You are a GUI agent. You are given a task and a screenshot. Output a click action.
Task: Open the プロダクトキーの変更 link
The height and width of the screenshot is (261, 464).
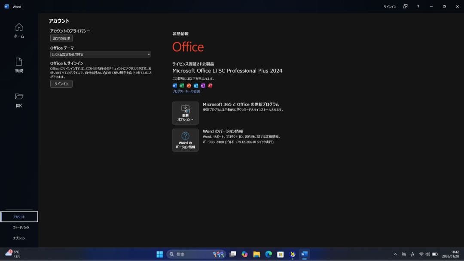186,91
